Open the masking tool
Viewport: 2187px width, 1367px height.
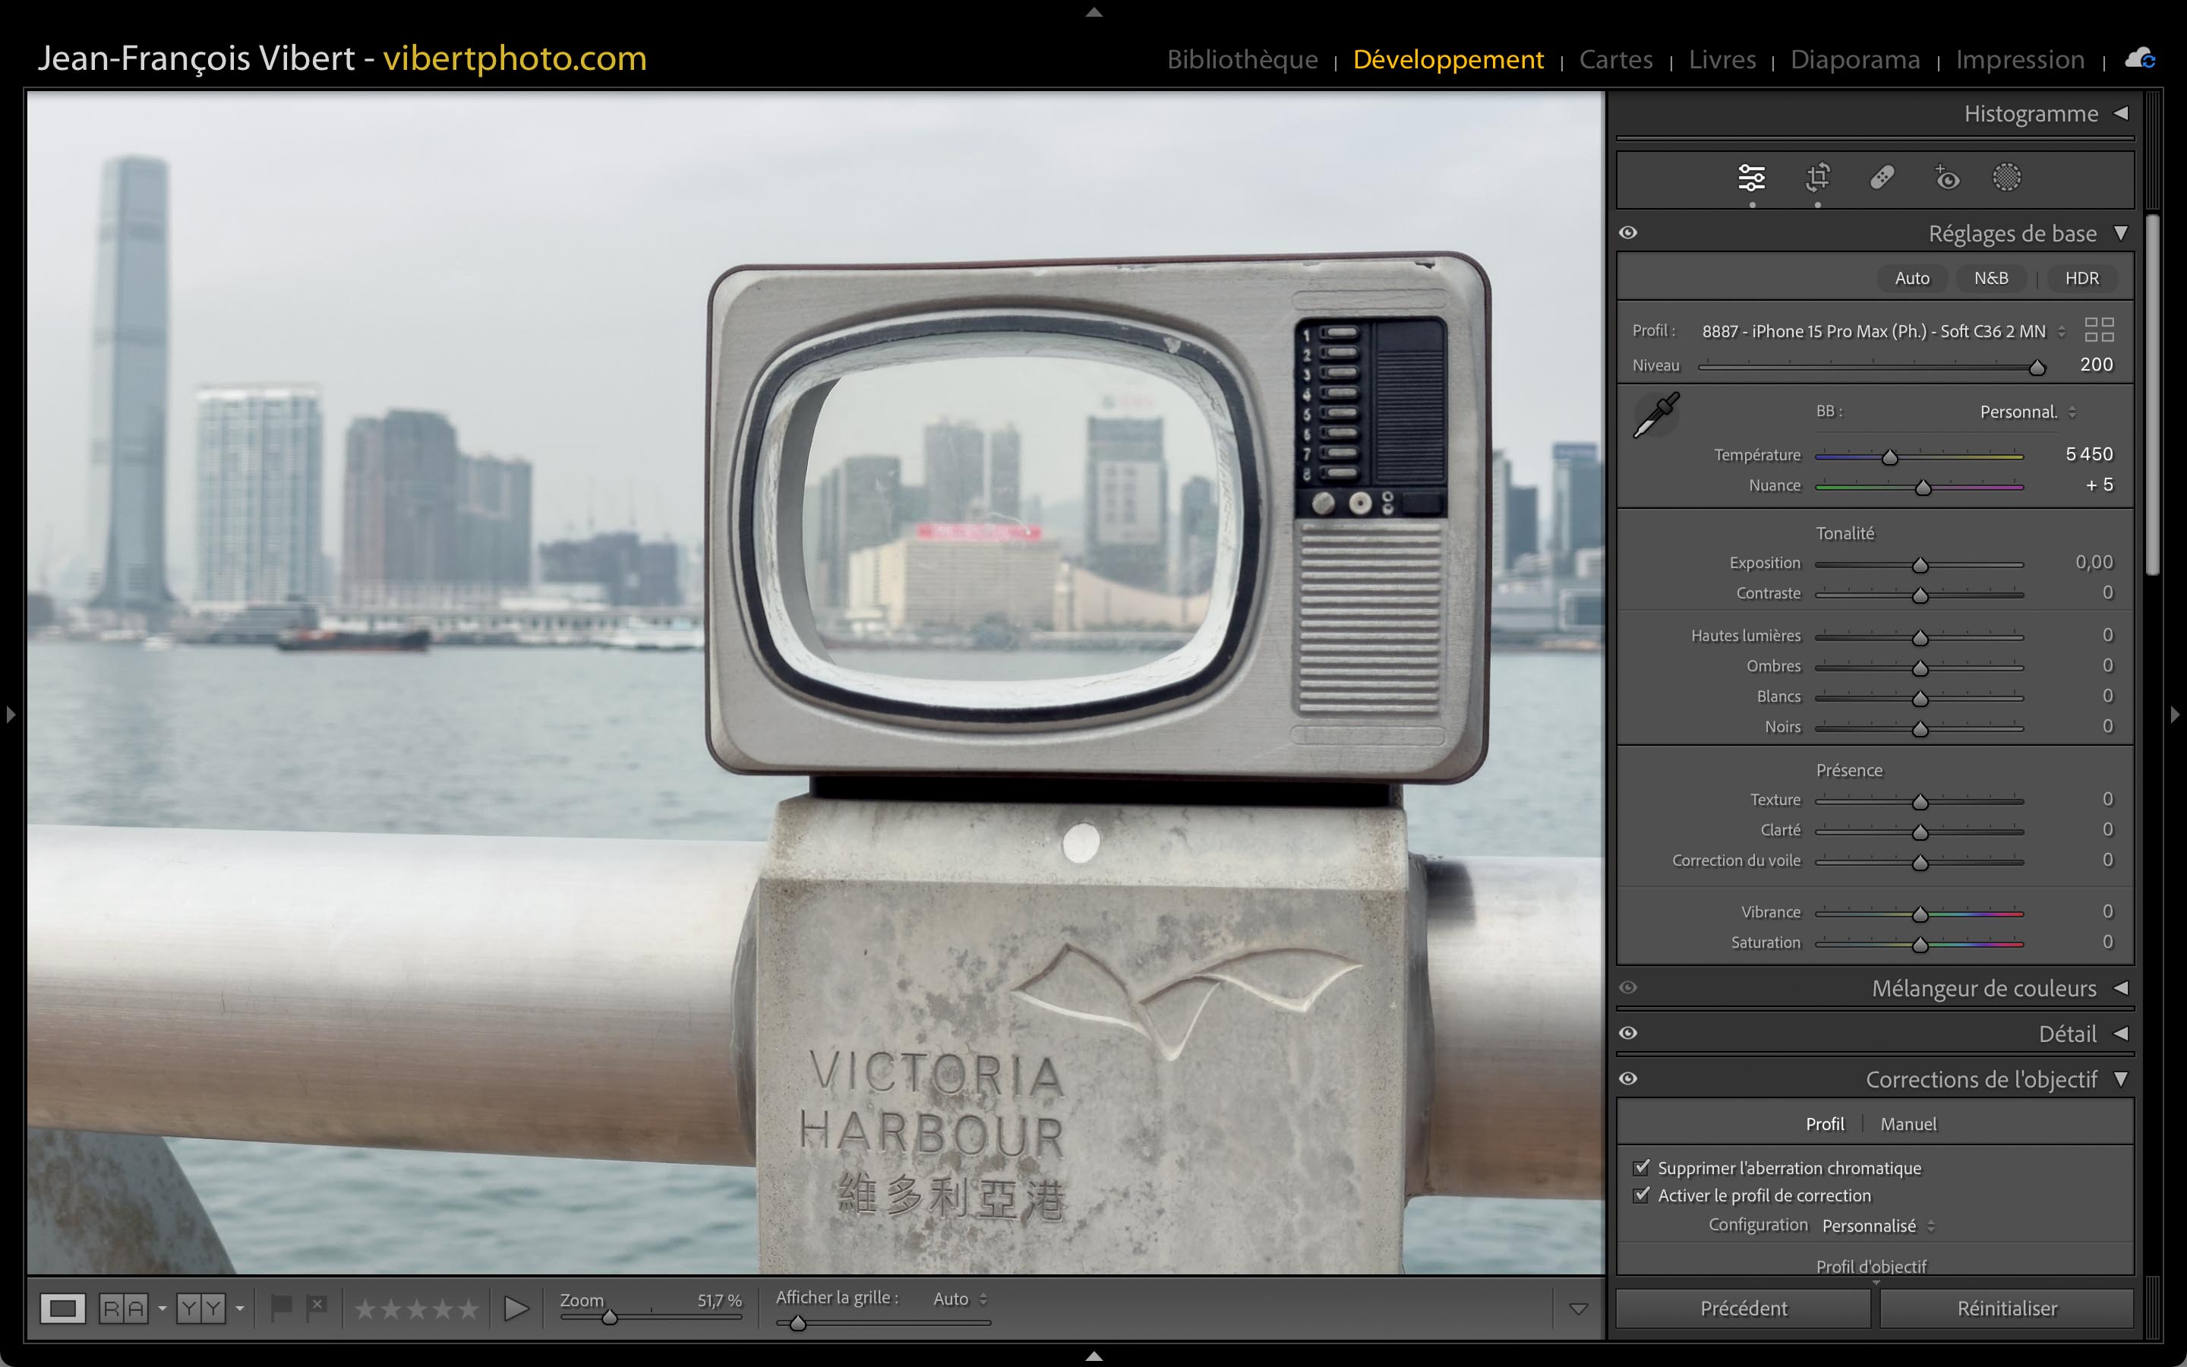(x=2006, y=178)
